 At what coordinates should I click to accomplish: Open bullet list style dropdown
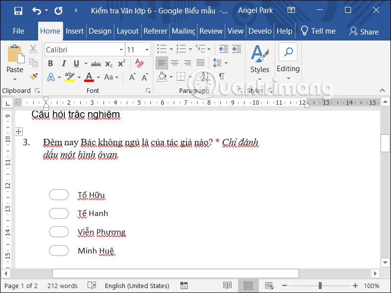point(171,49)
